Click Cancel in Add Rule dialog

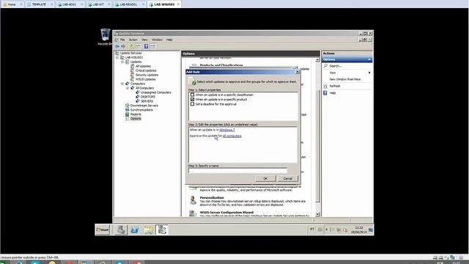pos(287,178)
